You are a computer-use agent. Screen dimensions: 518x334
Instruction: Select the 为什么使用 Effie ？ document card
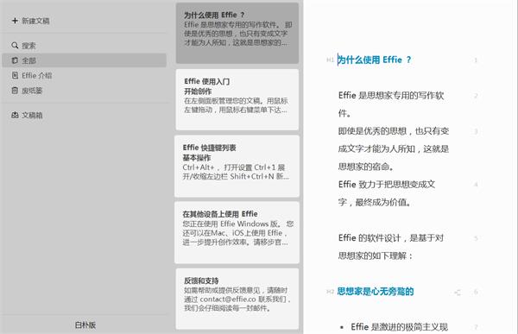pyautogui.click(x=237, y=33)
